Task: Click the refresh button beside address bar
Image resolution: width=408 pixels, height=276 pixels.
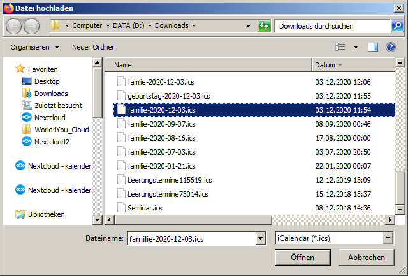Action: coord(264,26)
